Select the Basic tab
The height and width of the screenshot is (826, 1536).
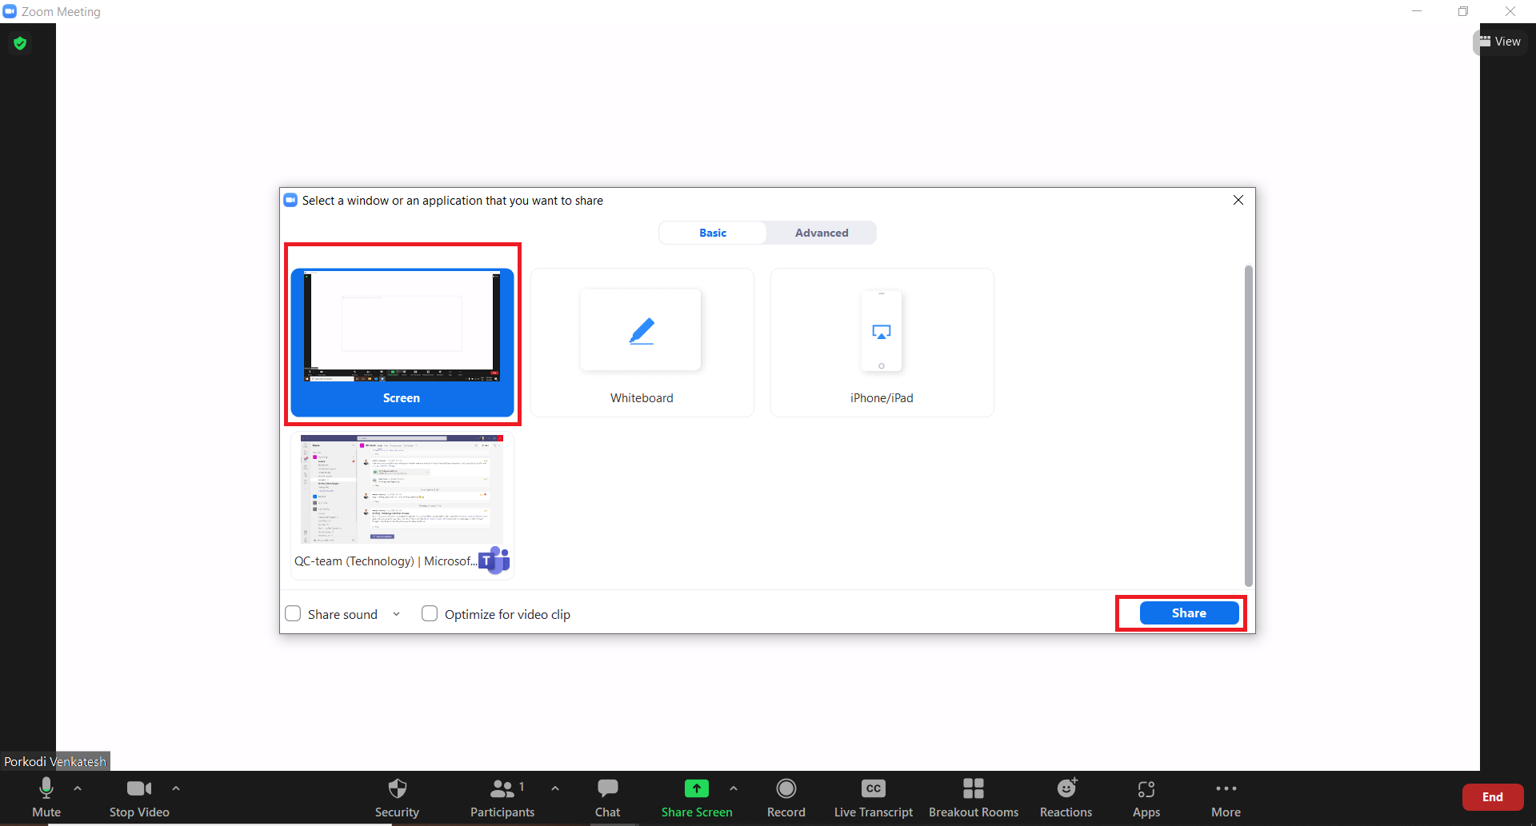[x=712, y=233]
